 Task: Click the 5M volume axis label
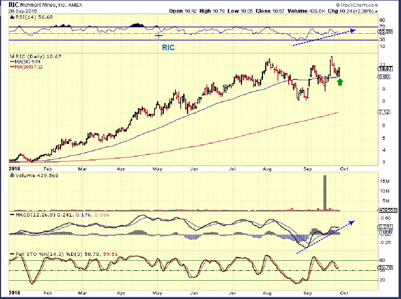point(386,201)
